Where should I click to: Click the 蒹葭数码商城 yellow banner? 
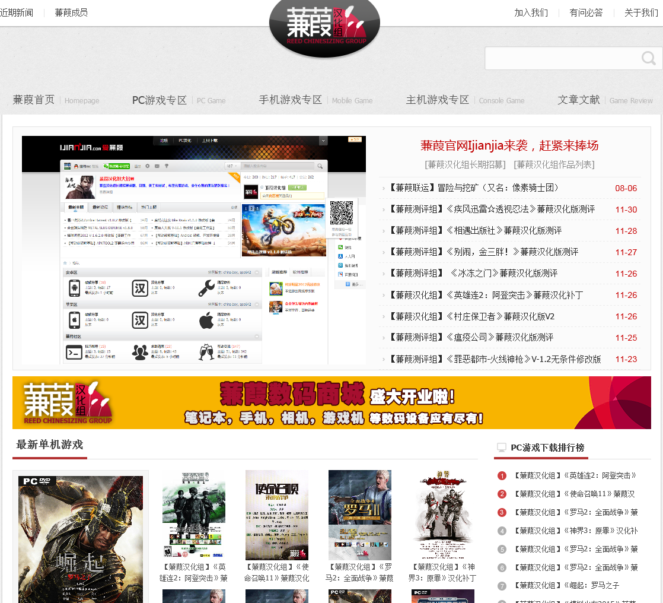click(x=332, y=402)
